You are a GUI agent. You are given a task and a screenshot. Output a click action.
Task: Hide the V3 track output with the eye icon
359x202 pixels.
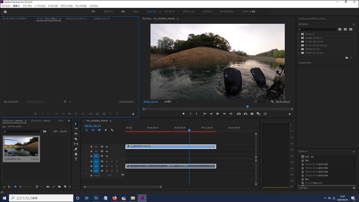(107, 147)
